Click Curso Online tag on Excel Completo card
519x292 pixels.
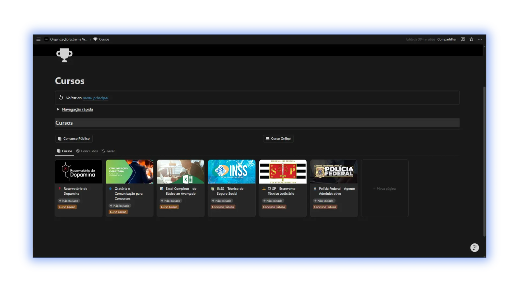point(169,207)
